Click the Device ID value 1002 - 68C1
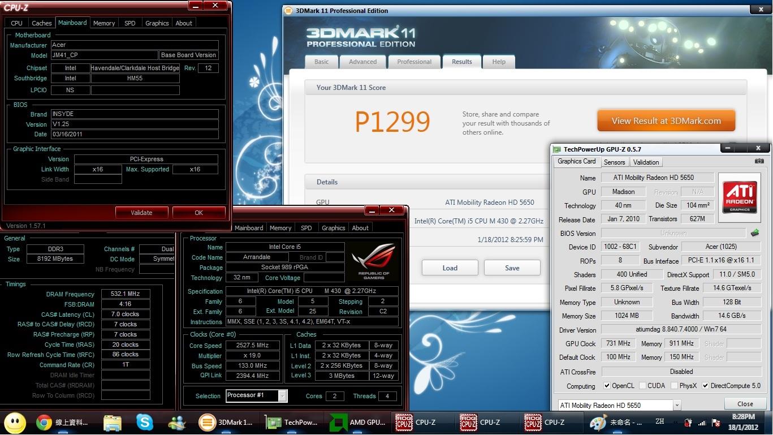Viewport: 773px width, 435px height. pyautogui.click(x=620, y=247)
